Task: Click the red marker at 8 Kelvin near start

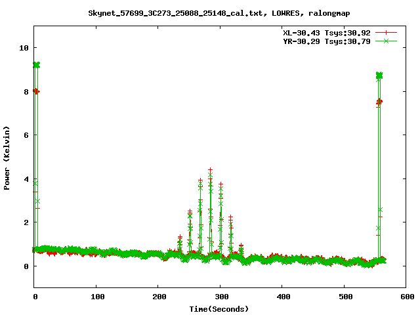Action: pos(36,91)
